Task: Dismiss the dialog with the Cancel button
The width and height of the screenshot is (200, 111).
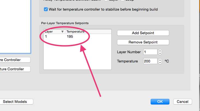Action: 183,102
